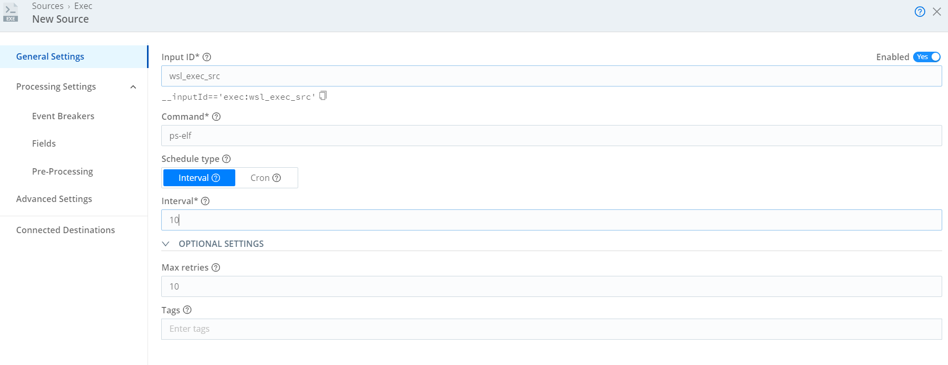
Task: Copy the inputId filter expression
Action: (x=323, y=95)
